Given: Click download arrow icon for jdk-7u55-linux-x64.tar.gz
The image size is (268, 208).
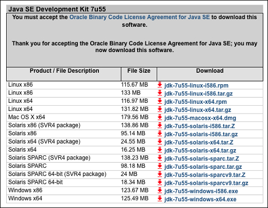Looking at the screenshot, I should coord(160,109).
